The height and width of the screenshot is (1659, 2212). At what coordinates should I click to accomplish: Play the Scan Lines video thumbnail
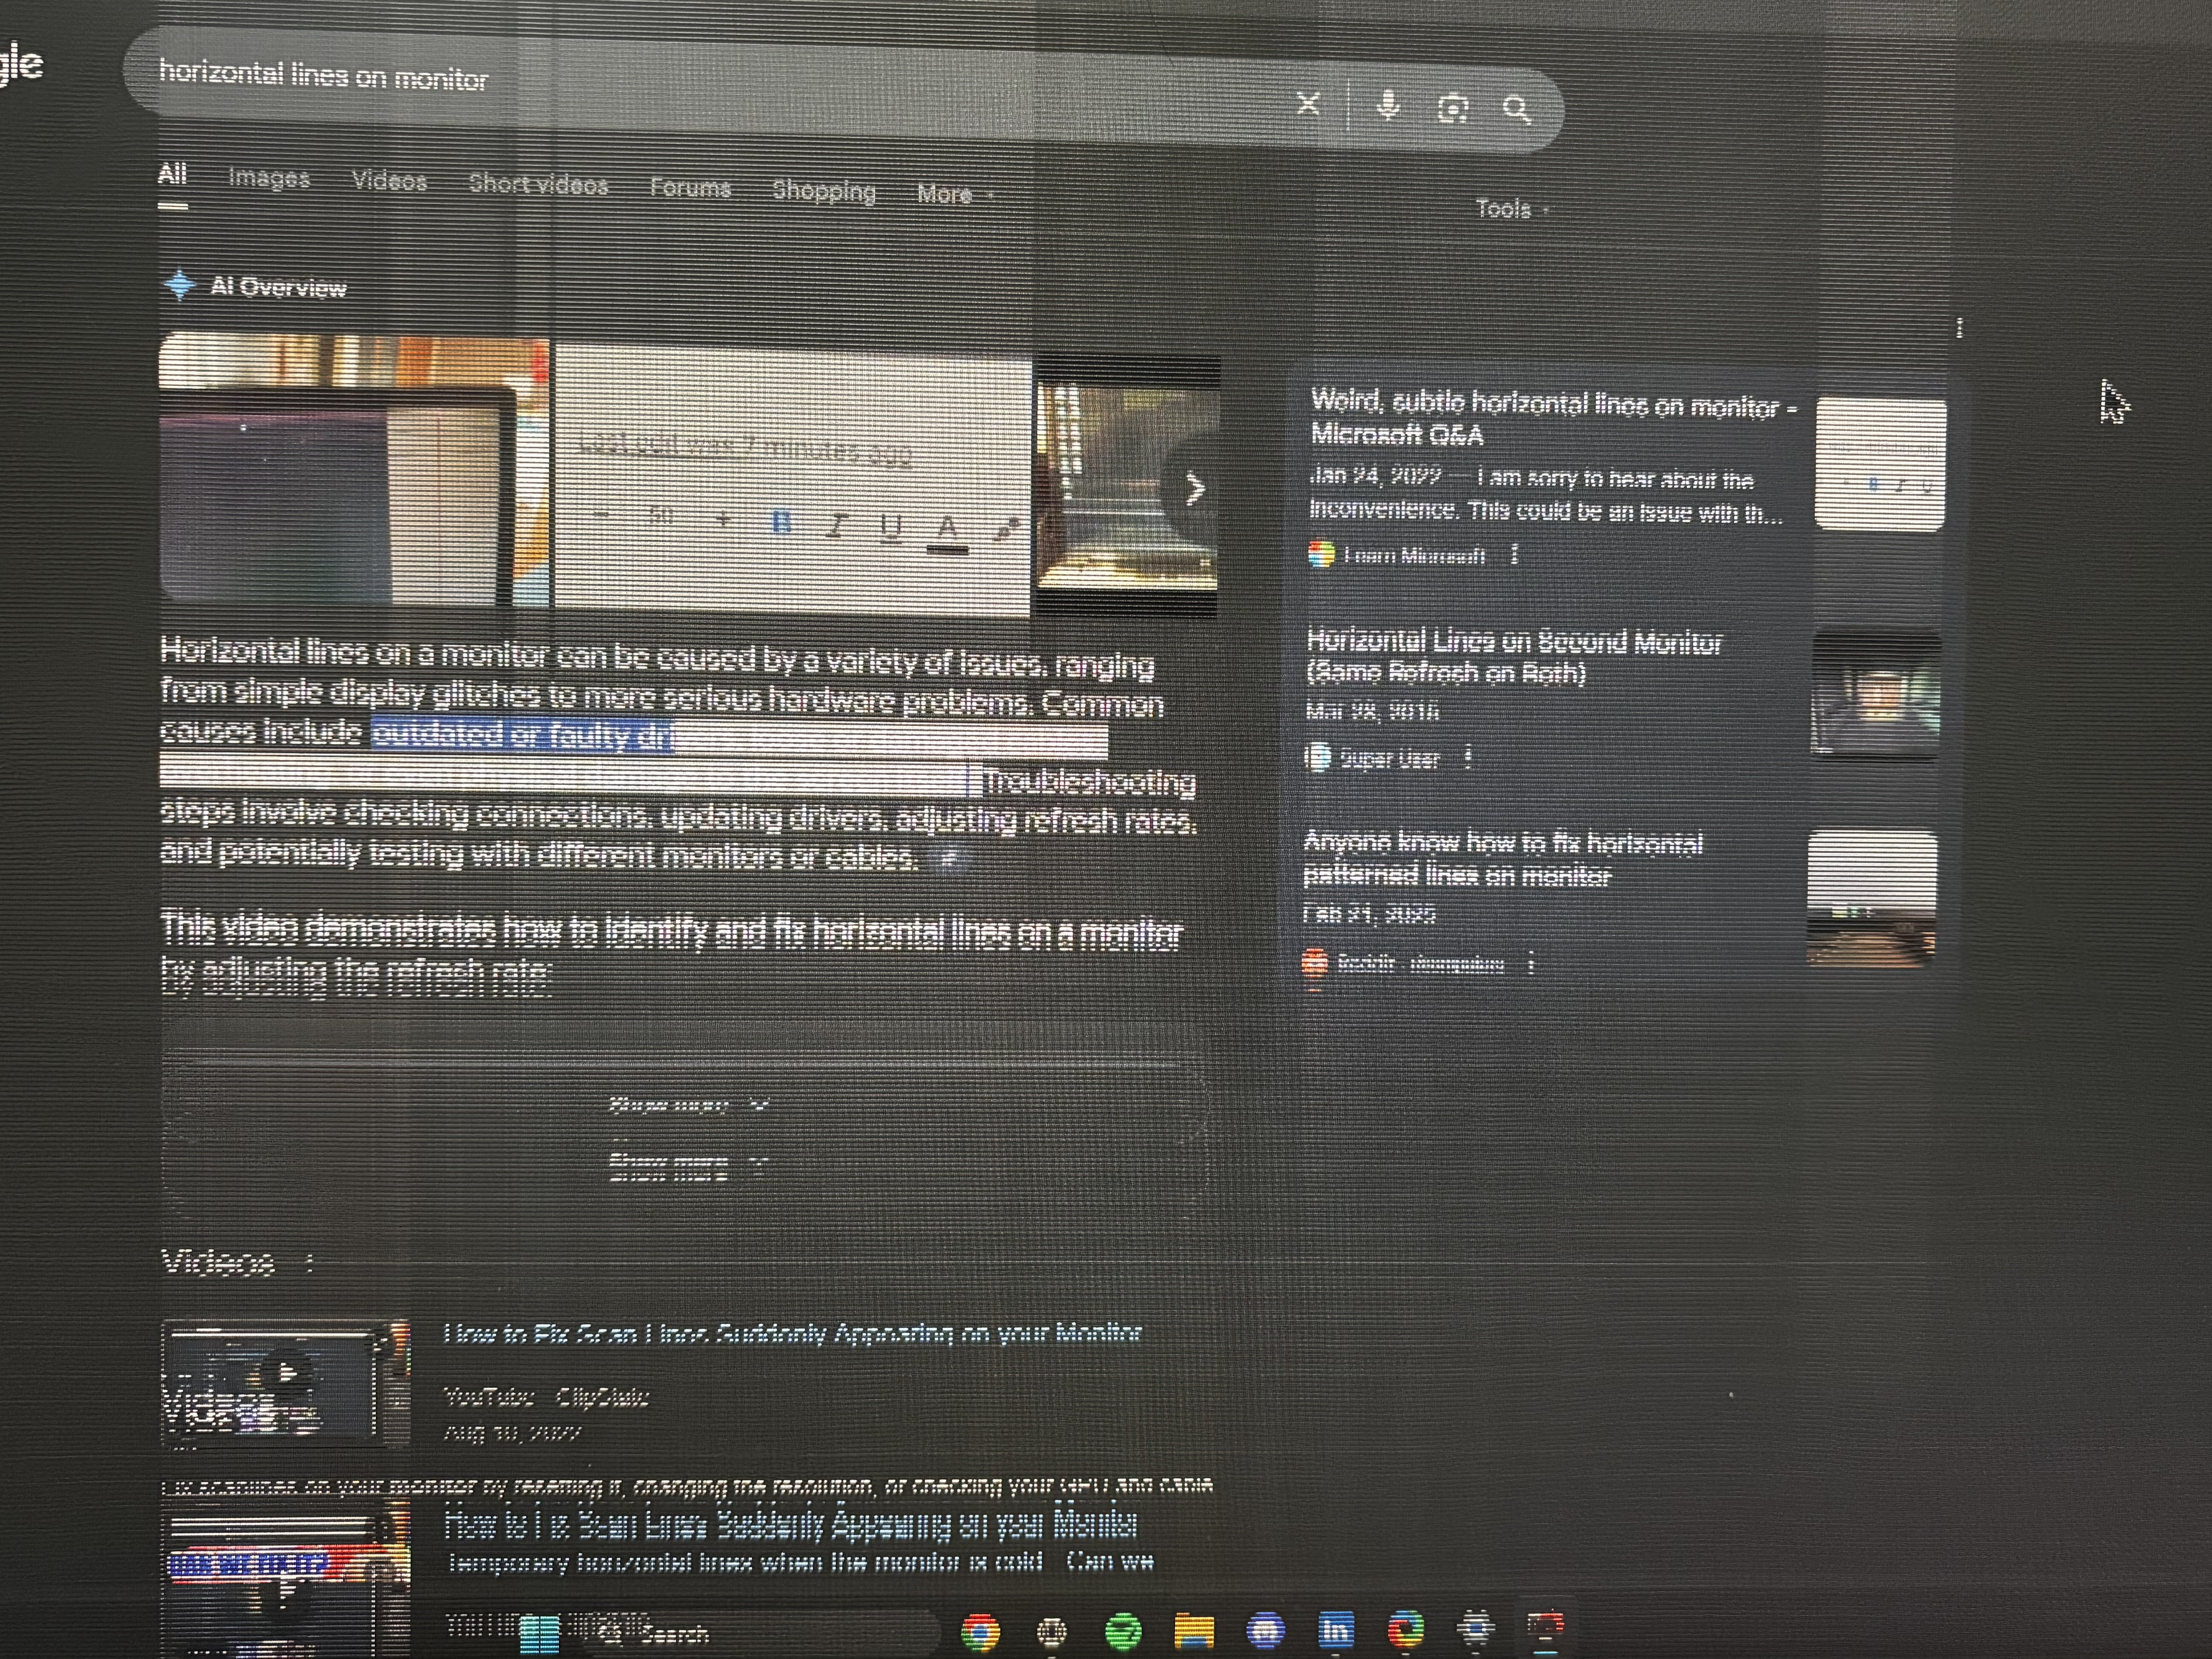tap(286, 1382)
